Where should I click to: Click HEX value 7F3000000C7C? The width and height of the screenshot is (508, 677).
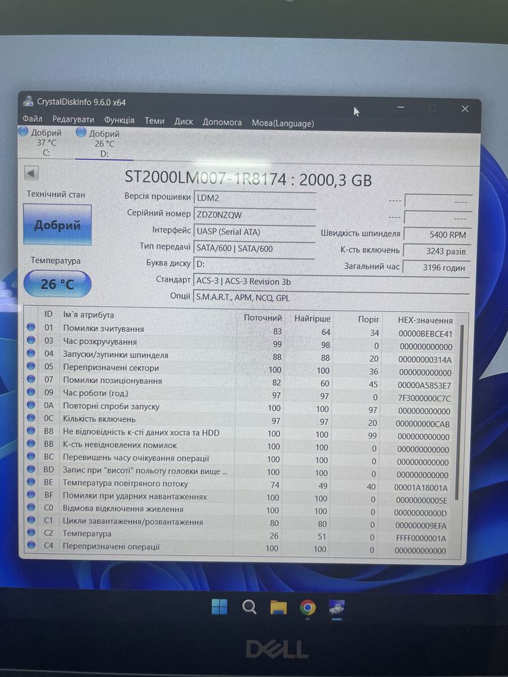424,398
